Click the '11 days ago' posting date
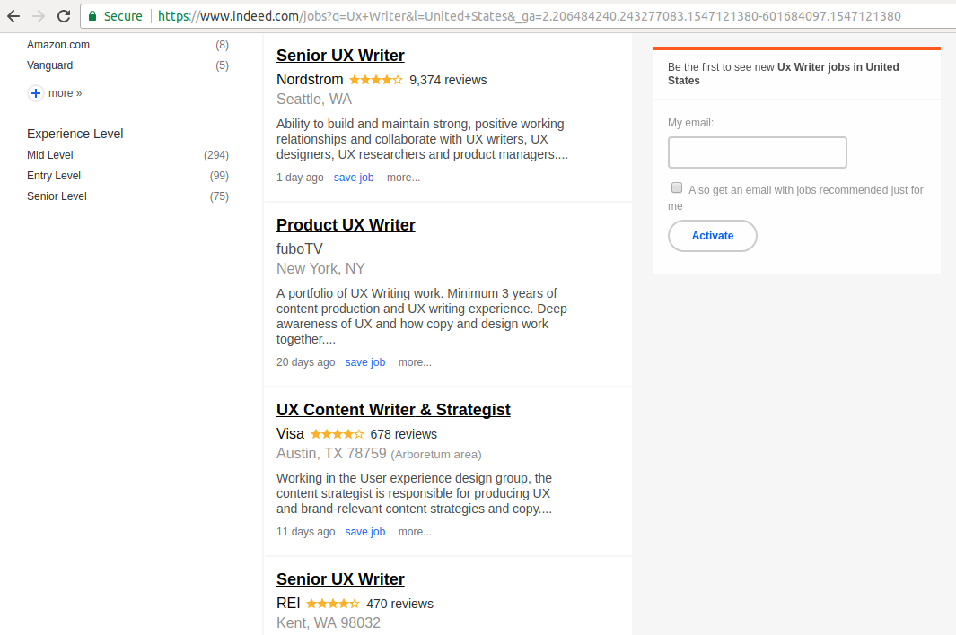The width and height of the screenshot is (956, 635). (305, 531)
